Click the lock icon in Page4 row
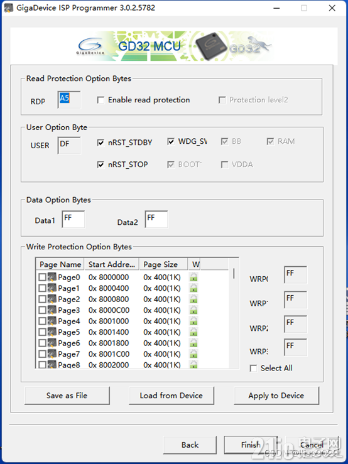Viewport: 348px width, 464px height. pos(193,321)
